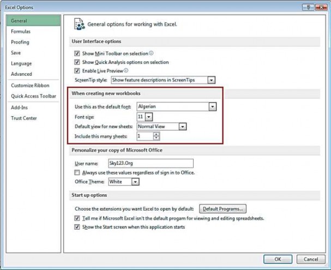Open the Advanced options category

pos(21,74)
